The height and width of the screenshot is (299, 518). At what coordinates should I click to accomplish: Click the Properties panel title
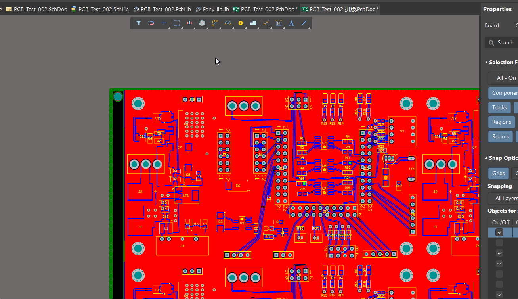point(497,9)
